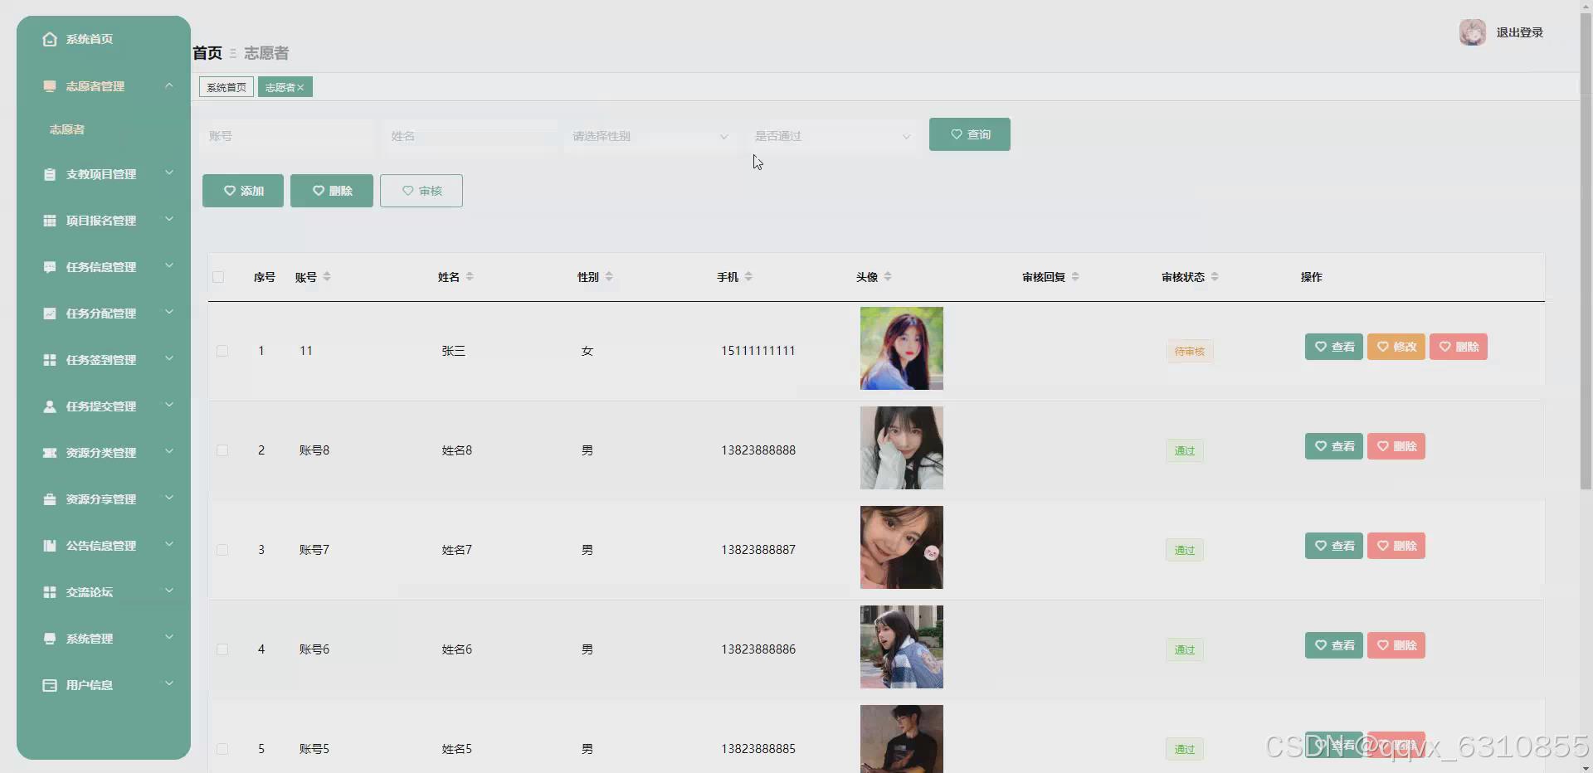Expand the 系统管理 menu chevron

(x=169, y=638)
